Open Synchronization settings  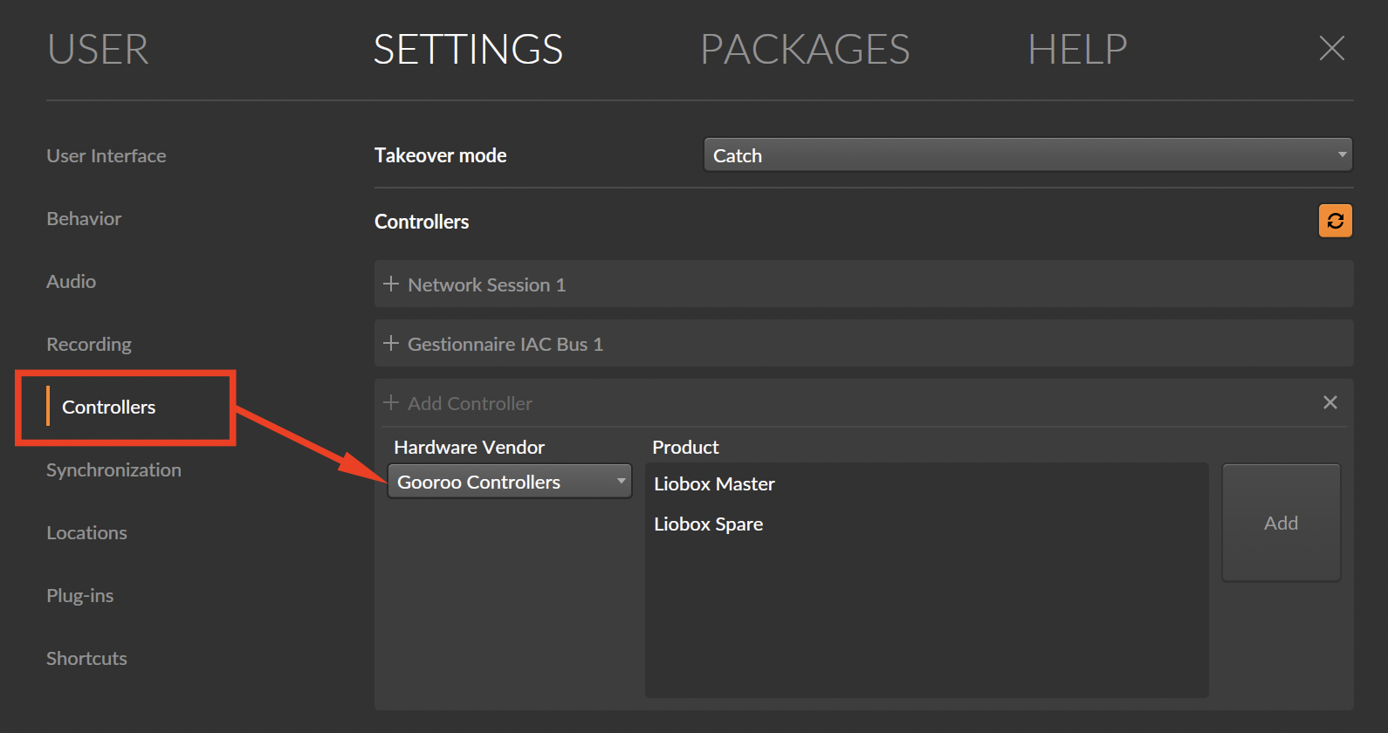tap(114, 469)
